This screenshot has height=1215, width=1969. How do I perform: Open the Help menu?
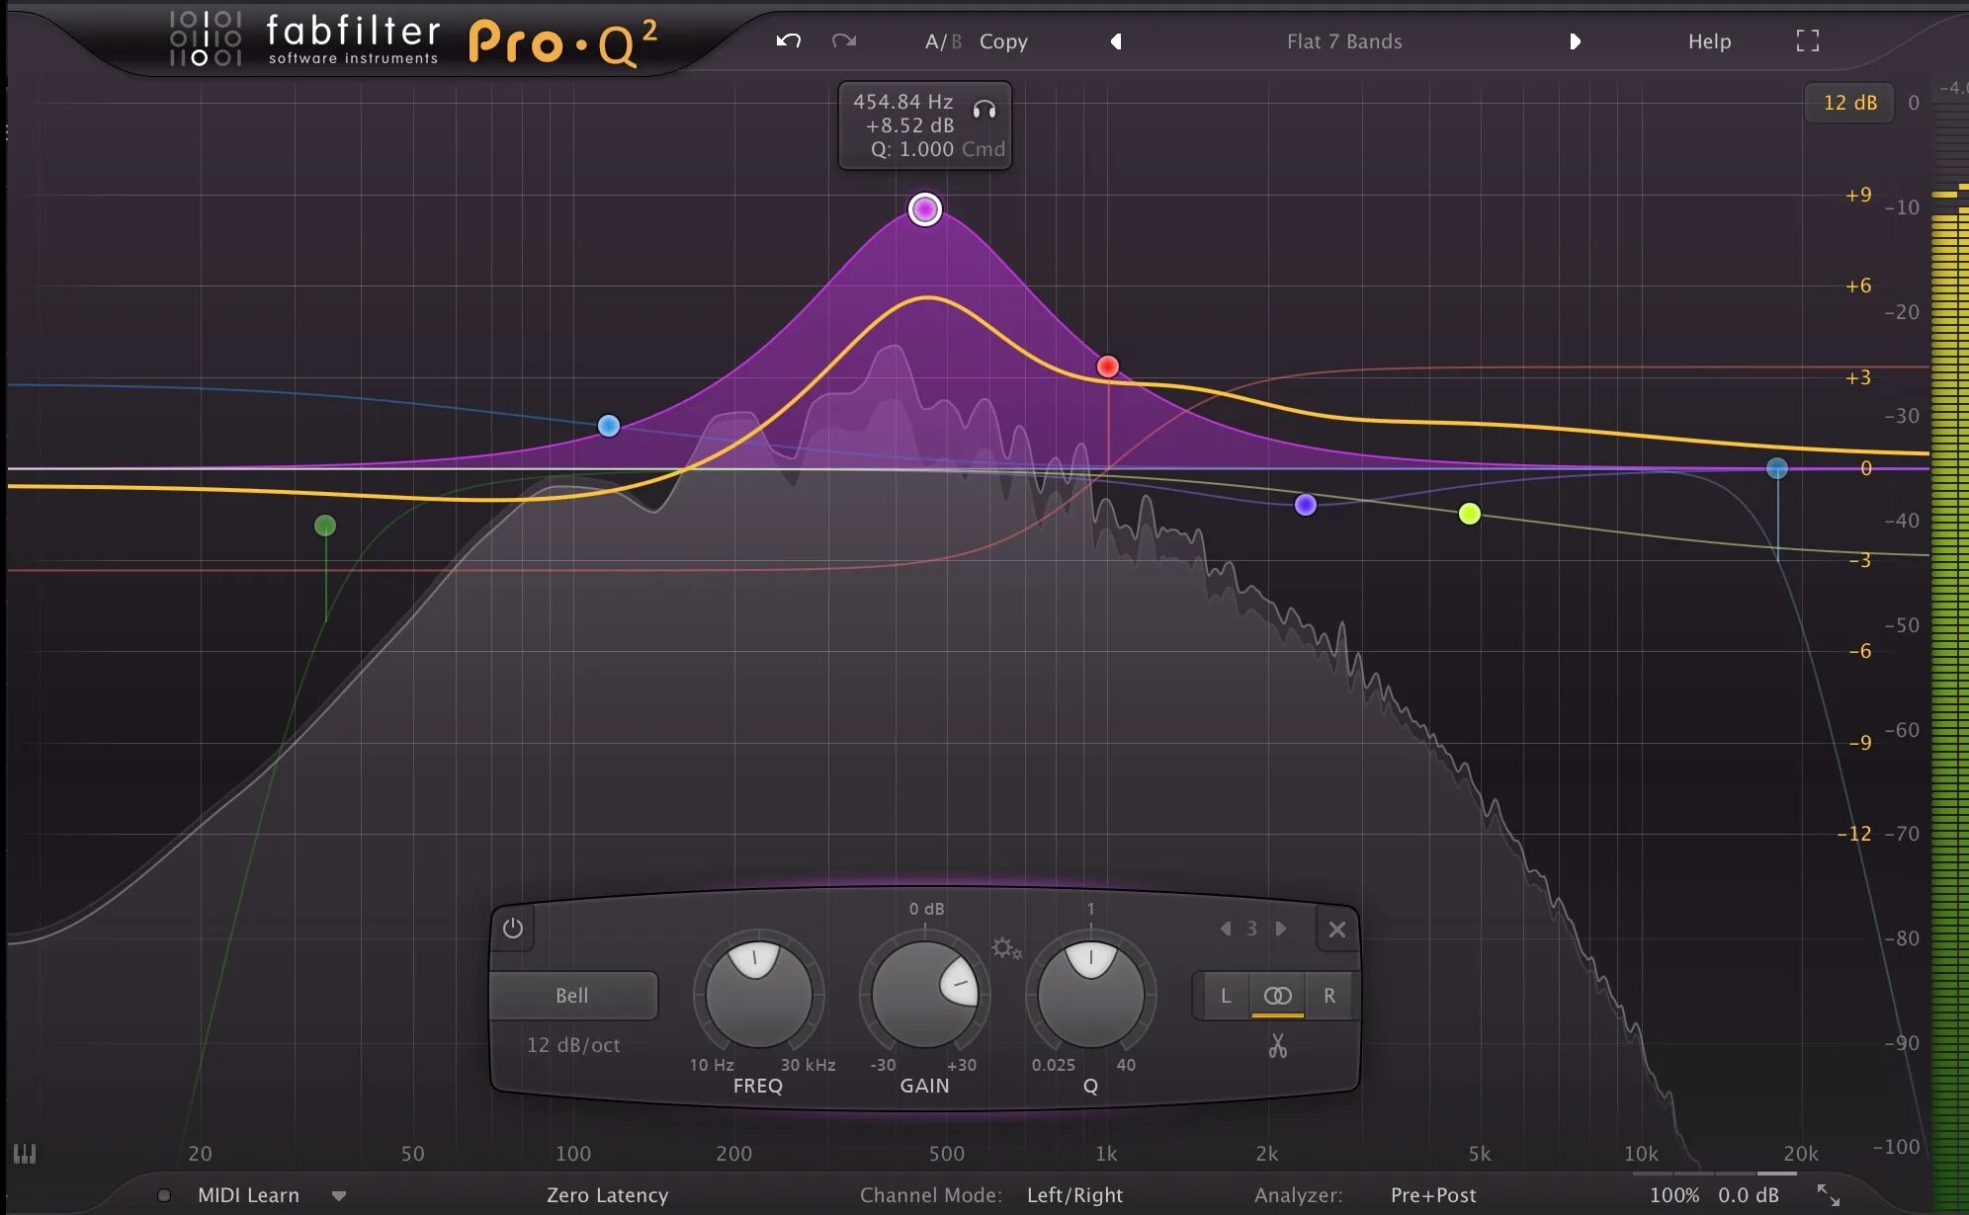[x=1709, y=41]
